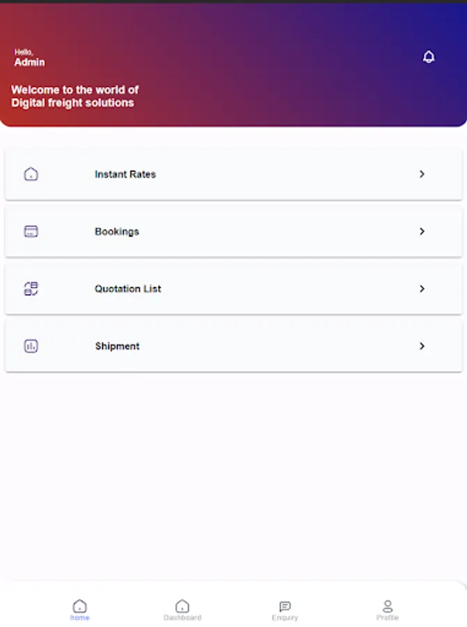Select the Shipment chart icon

[31, 346]
